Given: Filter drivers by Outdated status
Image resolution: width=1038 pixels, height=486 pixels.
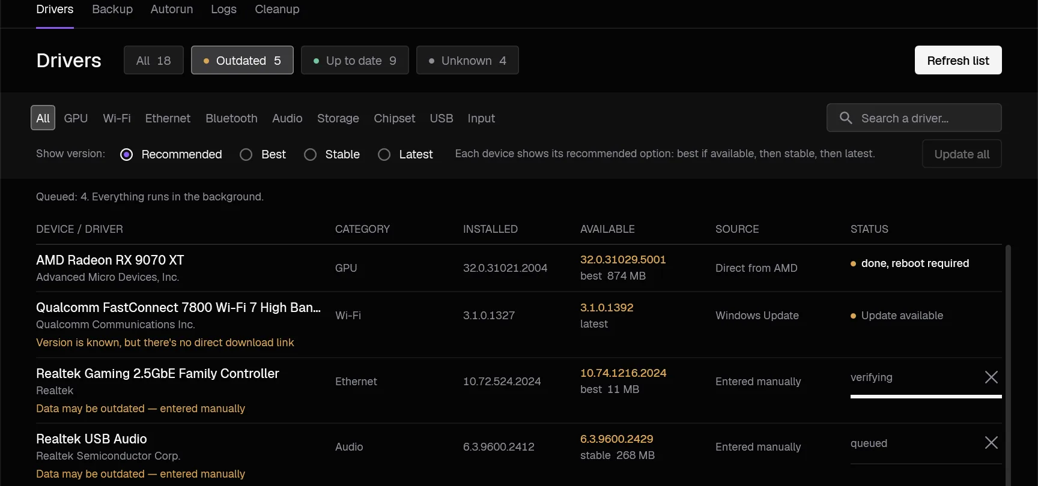Looking at the screenshot, I should click(242, 60).
